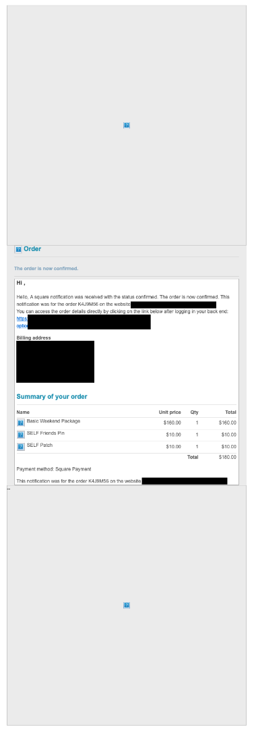Click the Basic Weekend Package product image icon

tap(21, 423)
